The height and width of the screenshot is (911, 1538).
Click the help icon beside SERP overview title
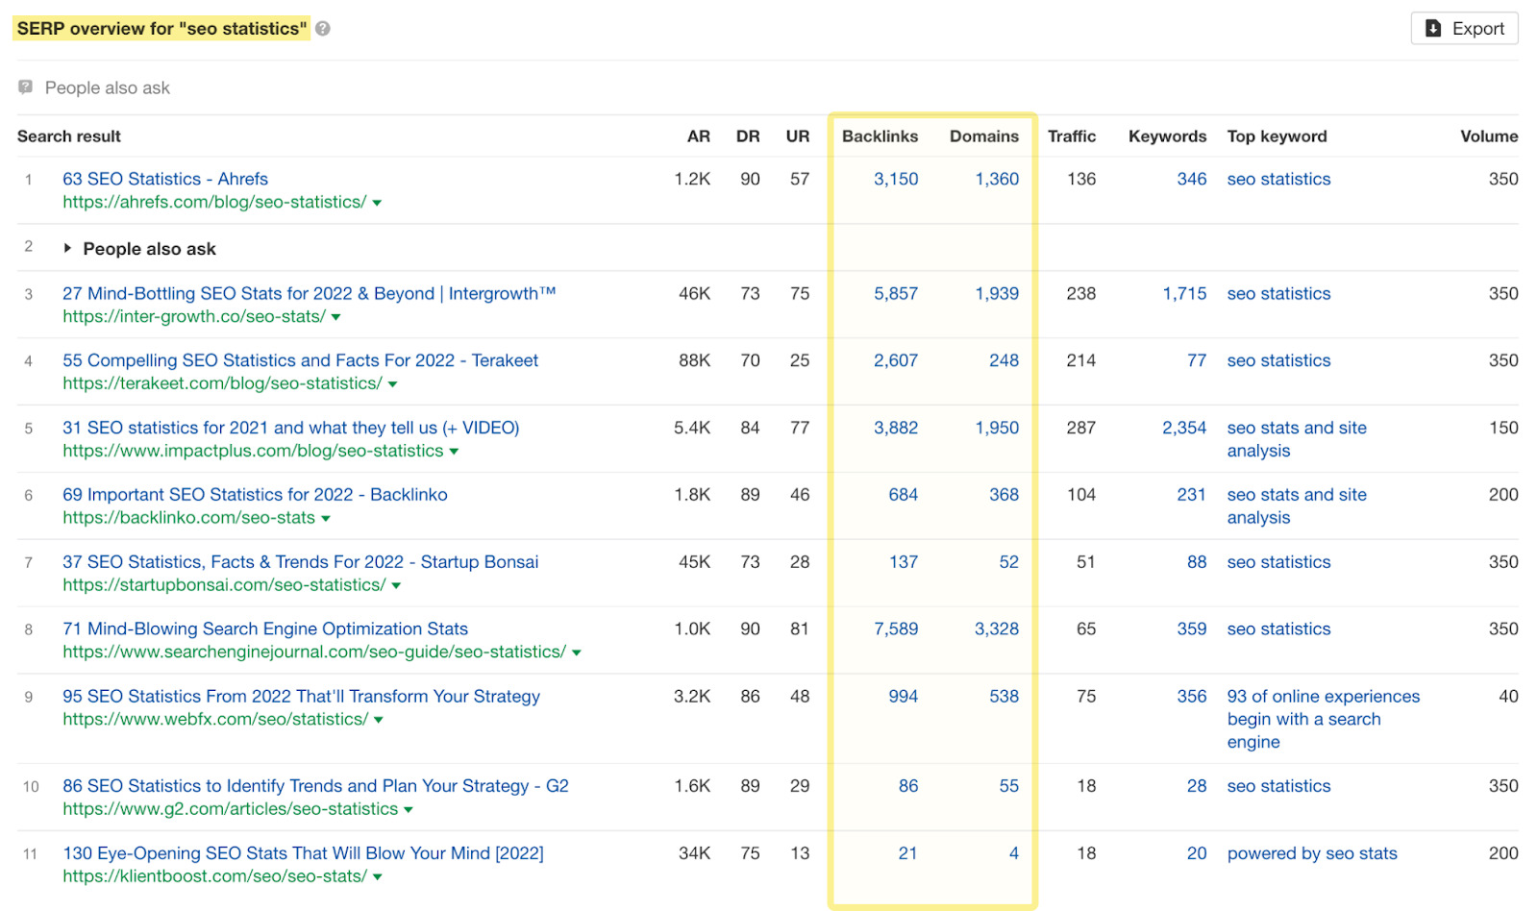(323, 29)
